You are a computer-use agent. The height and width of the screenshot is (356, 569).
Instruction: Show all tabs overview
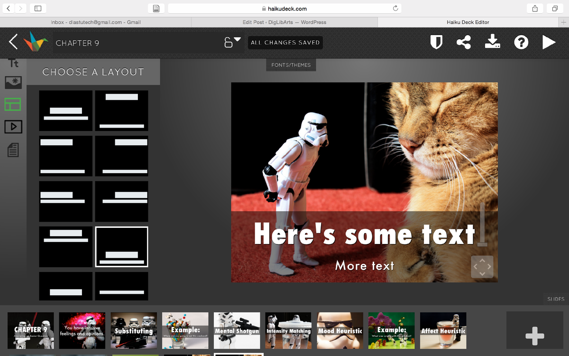tap(554, 9)
